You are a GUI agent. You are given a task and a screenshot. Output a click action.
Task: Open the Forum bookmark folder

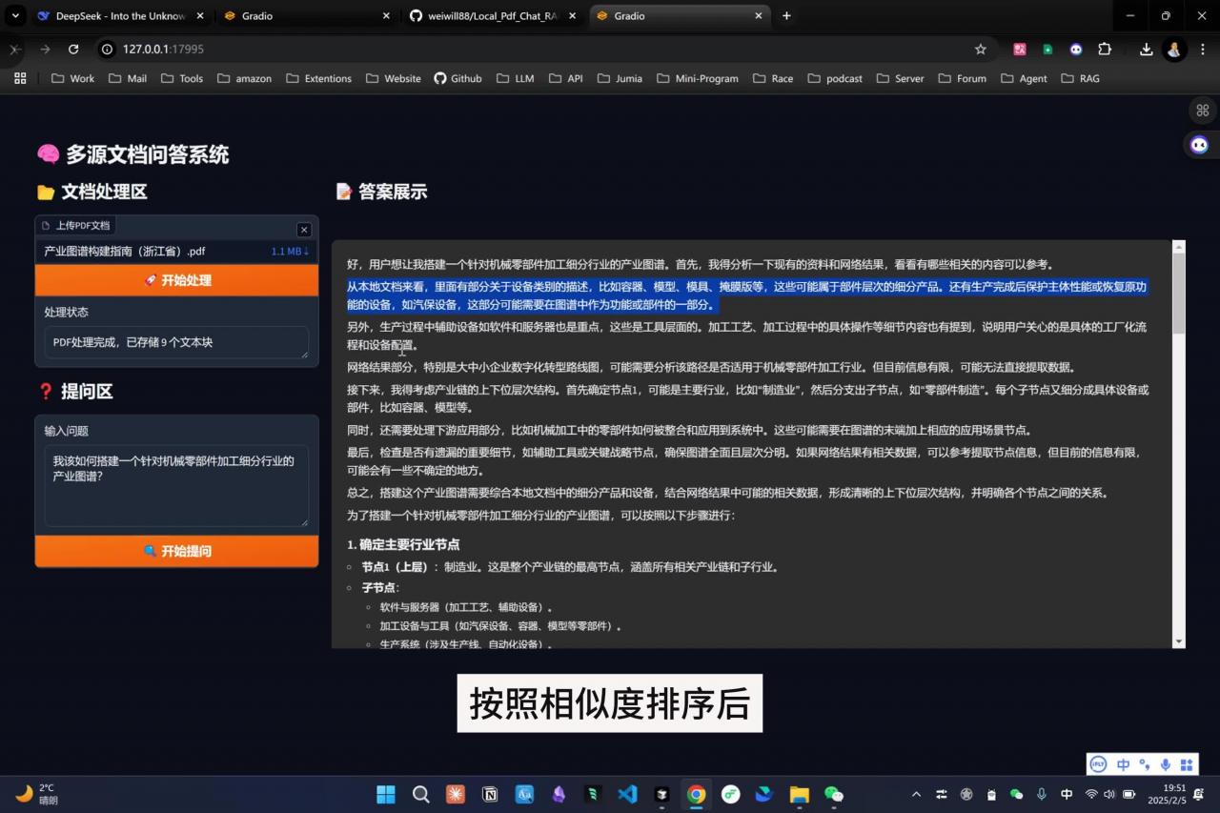[x=962, y=78]
